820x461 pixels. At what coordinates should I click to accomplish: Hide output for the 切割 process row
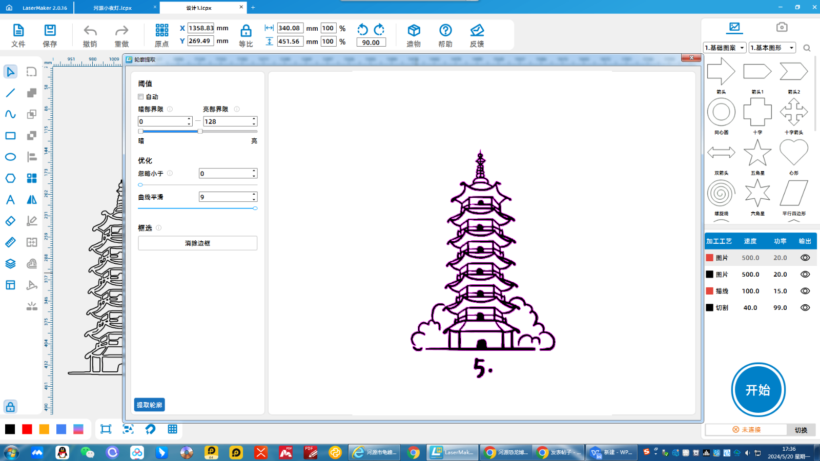click(805, 307)
